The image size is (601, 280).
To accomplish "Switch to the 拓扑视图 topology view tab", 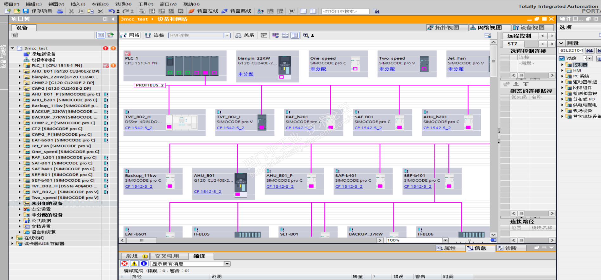I will [447, 28].
